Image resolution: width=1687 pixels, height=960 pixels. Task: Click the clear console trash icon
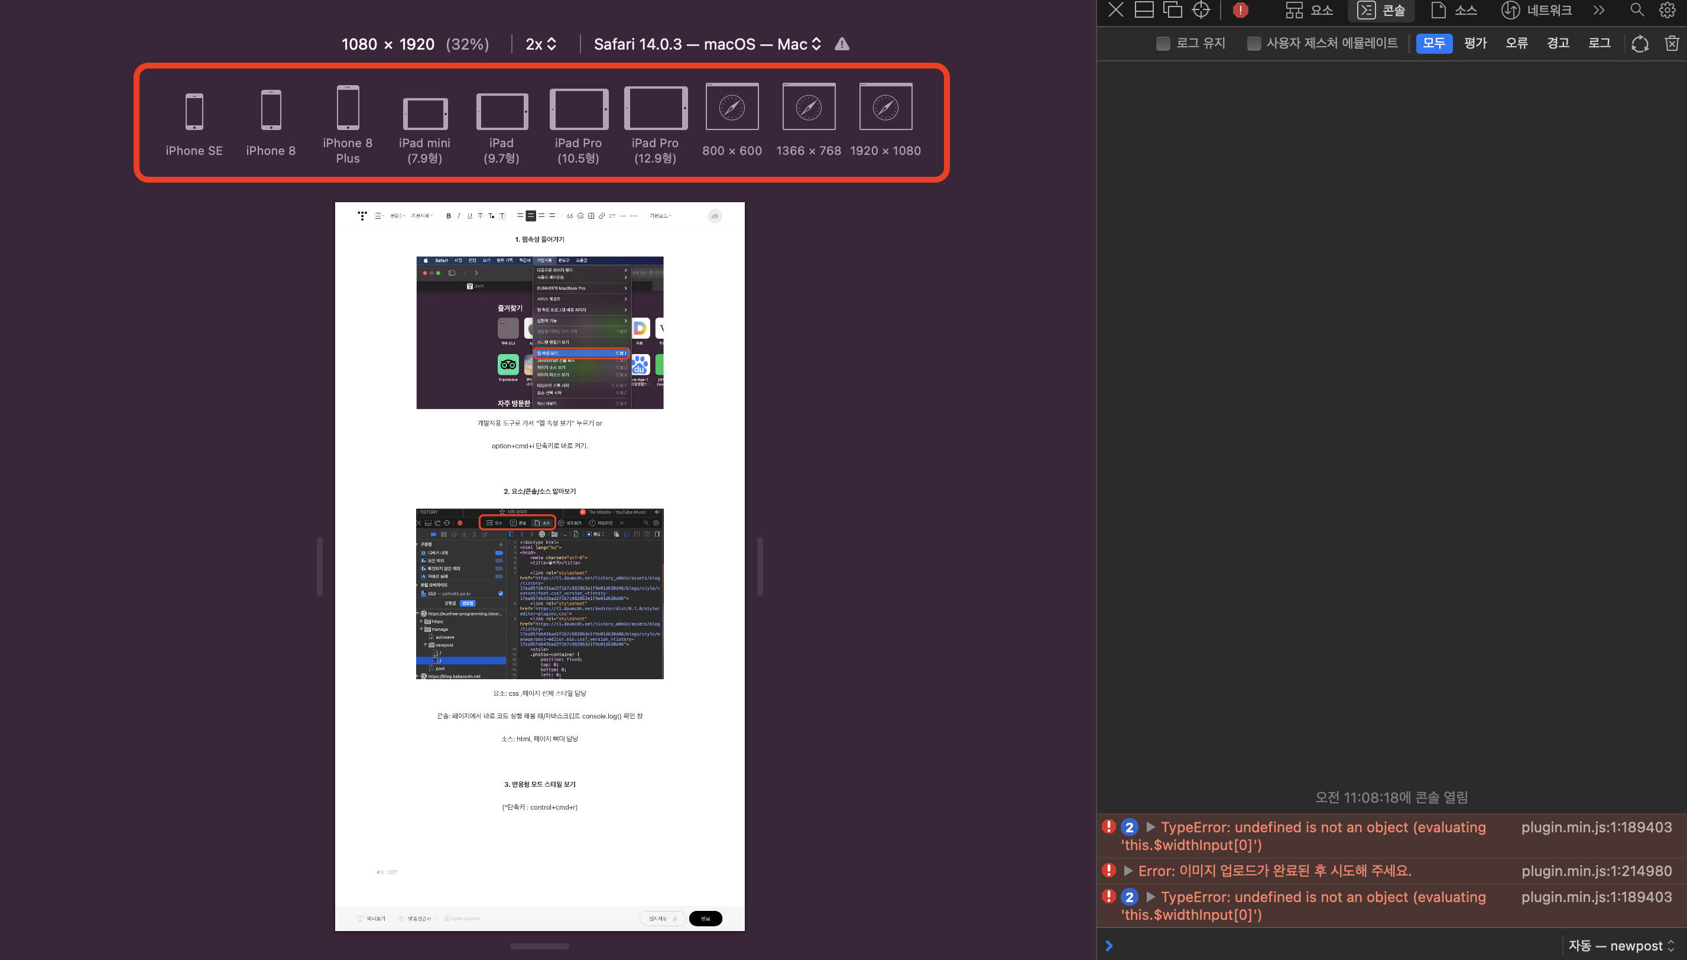[1672, 44]
